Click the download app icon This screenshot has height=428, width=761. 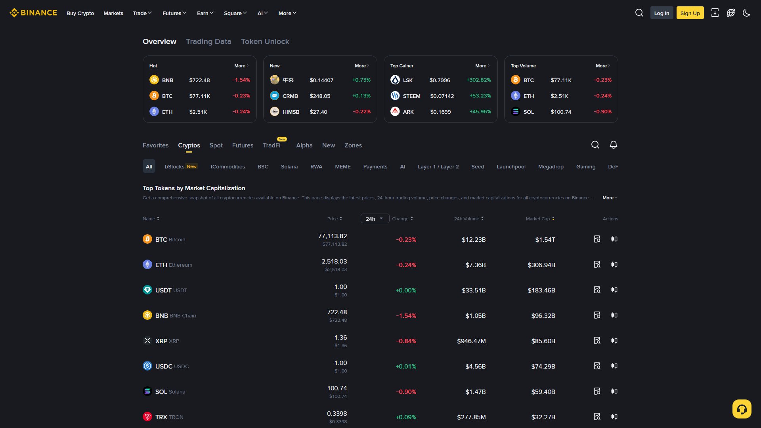click(715, 13)
